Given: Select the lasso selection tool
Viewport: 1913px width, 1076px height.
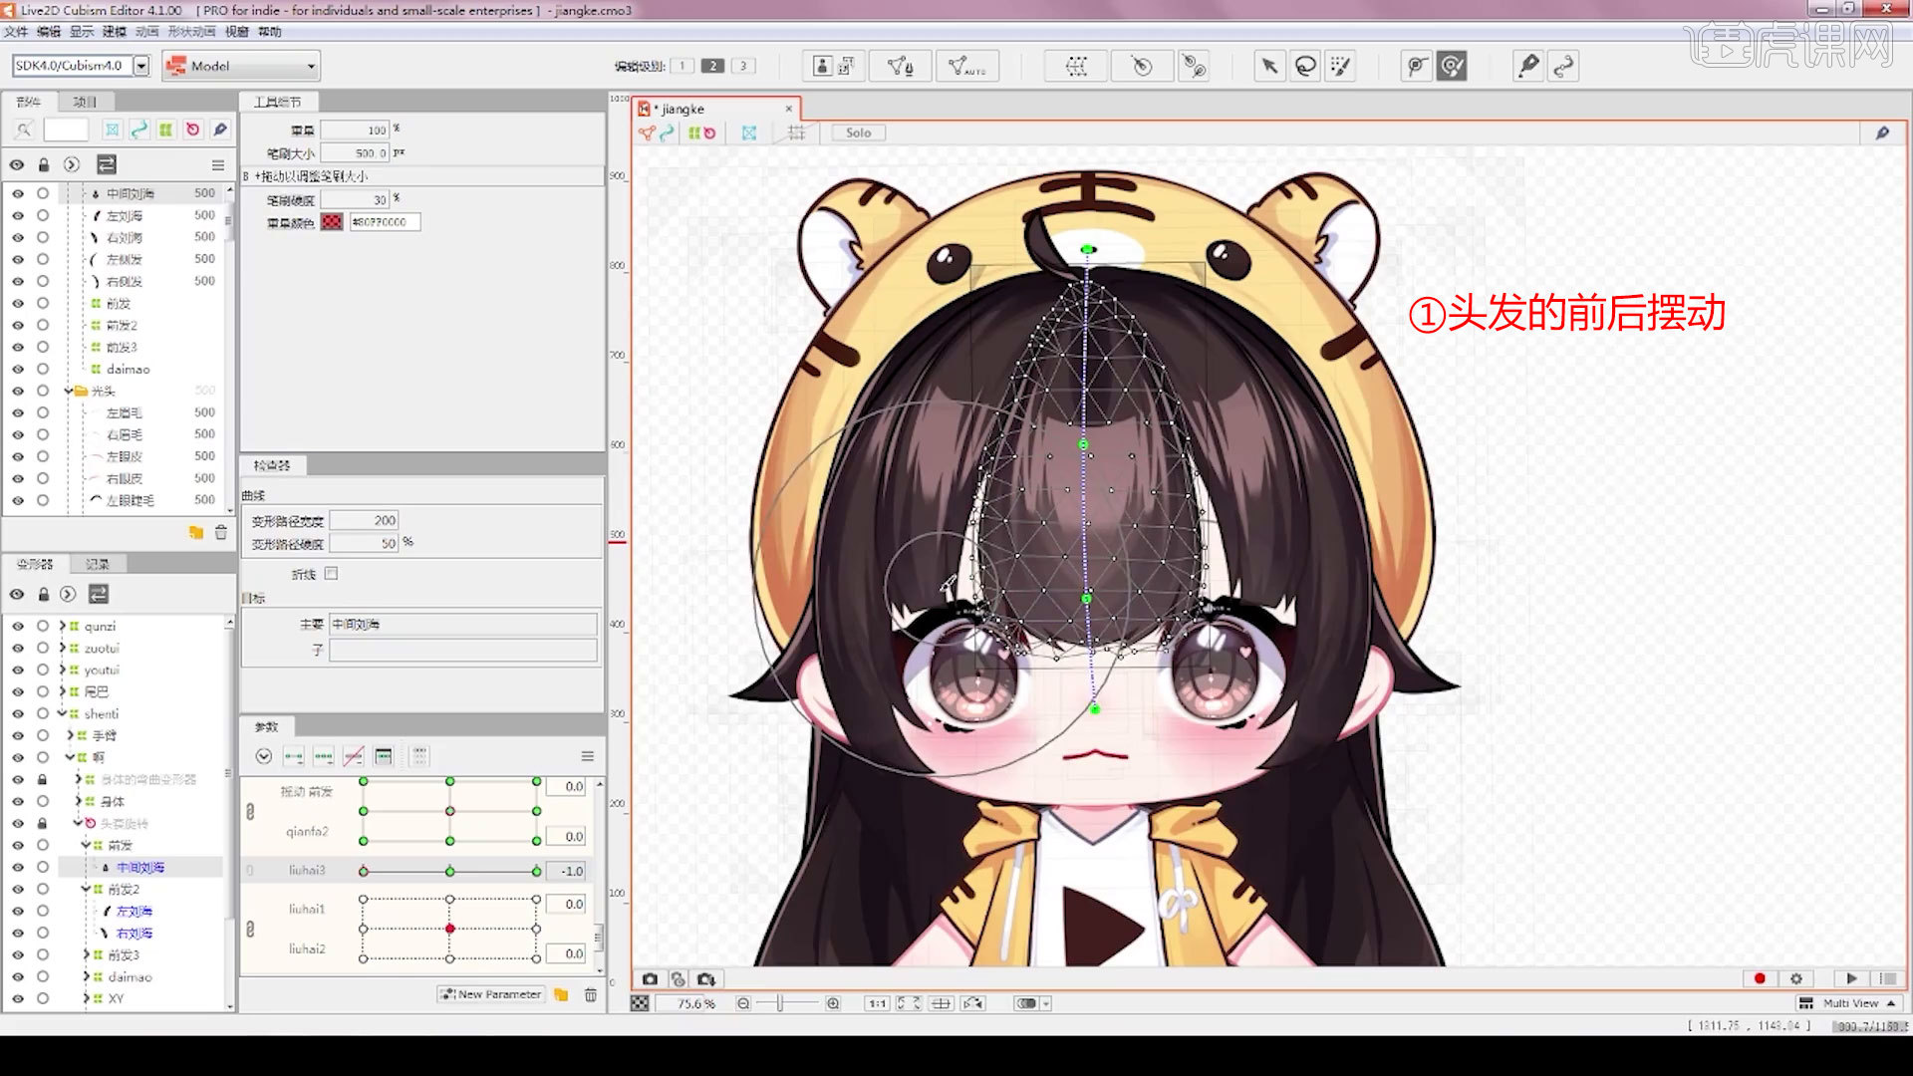Looking at the screenshot, I should (x=1304, y=67).
